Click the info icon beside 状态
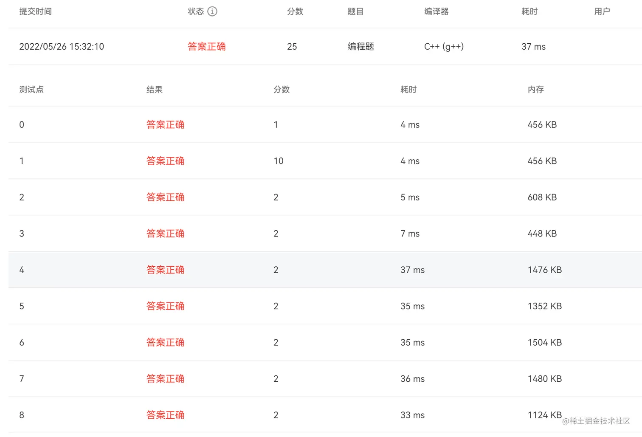642x437 pixels. (x=212, y=11)
